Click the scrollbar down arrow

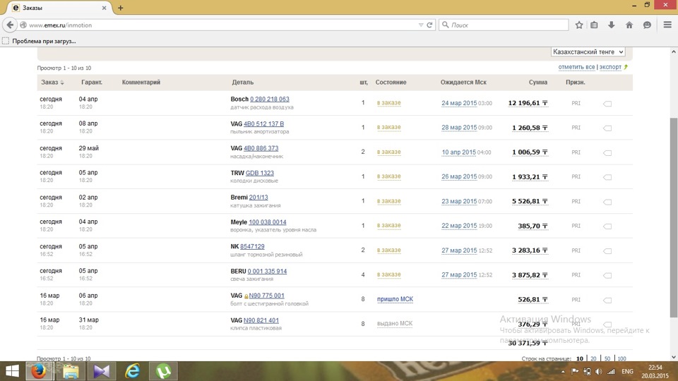(x=673, y=357)
